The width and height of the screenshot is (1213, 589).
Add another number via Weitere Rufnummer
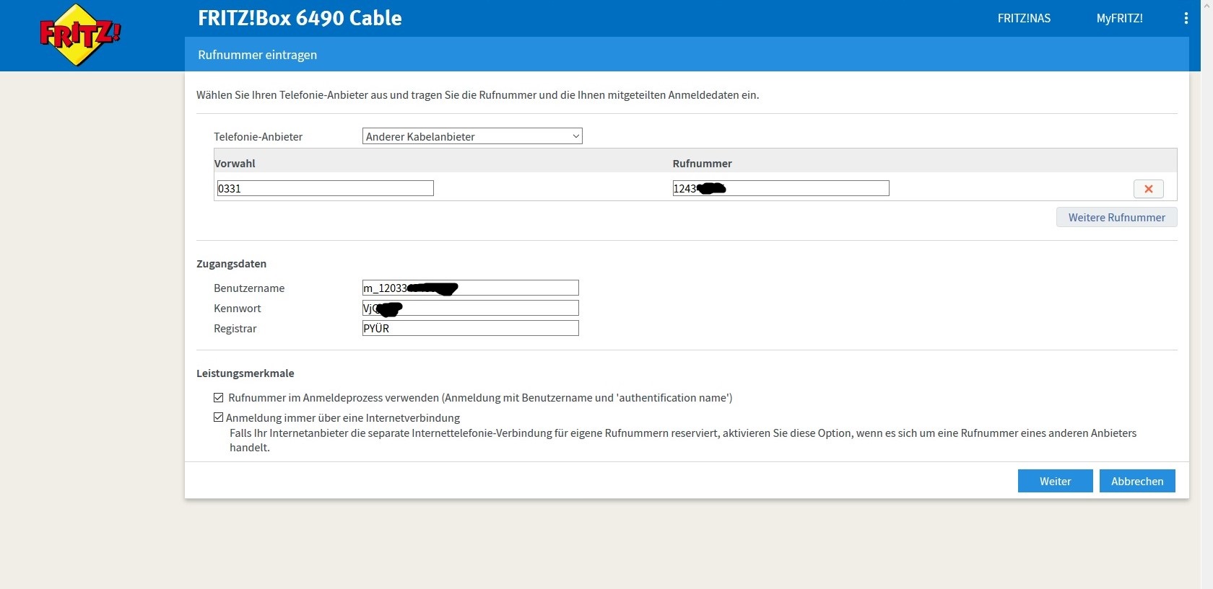(x=1116, y=217)
